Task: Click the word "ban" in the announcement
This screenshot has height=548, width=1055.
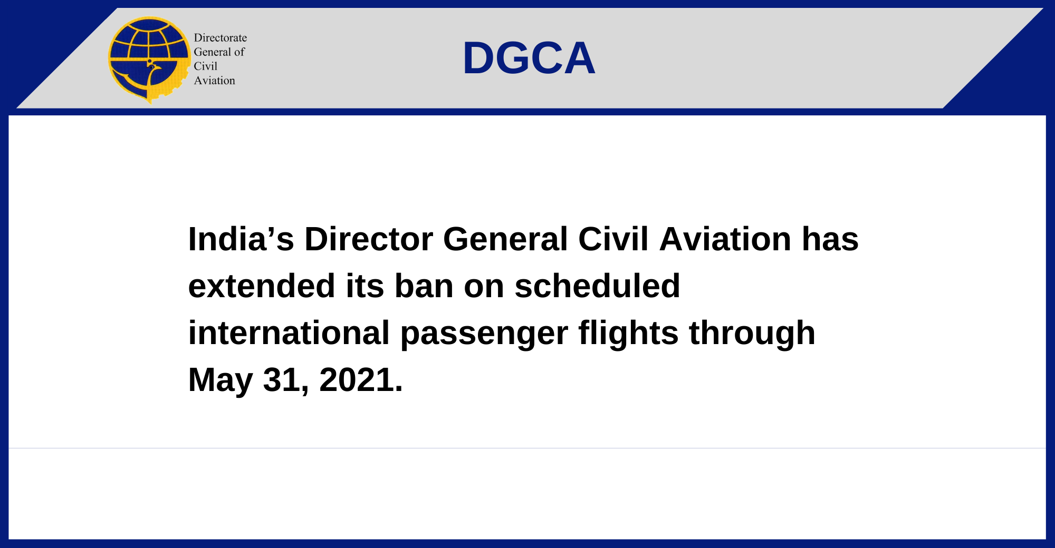Action: (x=424, y=286)
